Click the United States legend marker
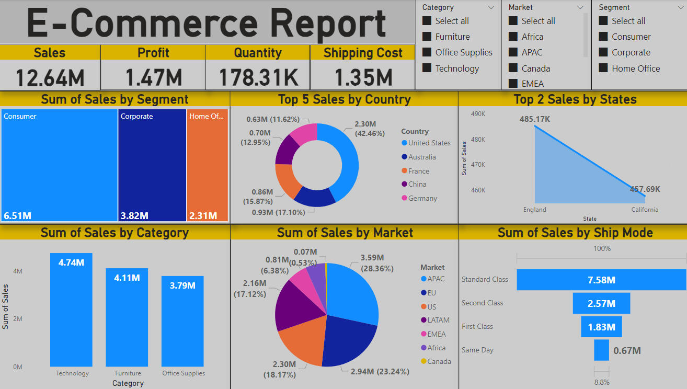 [404, 143]
